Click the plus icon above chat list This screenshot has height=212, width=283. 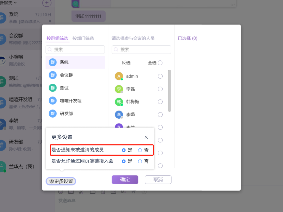tap(47, 3)
